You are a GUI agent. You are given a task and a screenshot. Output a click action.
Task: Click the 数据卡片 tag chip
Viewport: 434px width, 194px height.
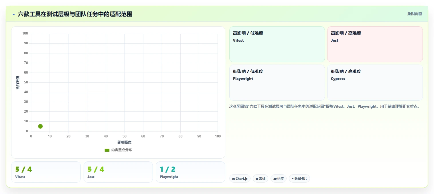point(299,179)
